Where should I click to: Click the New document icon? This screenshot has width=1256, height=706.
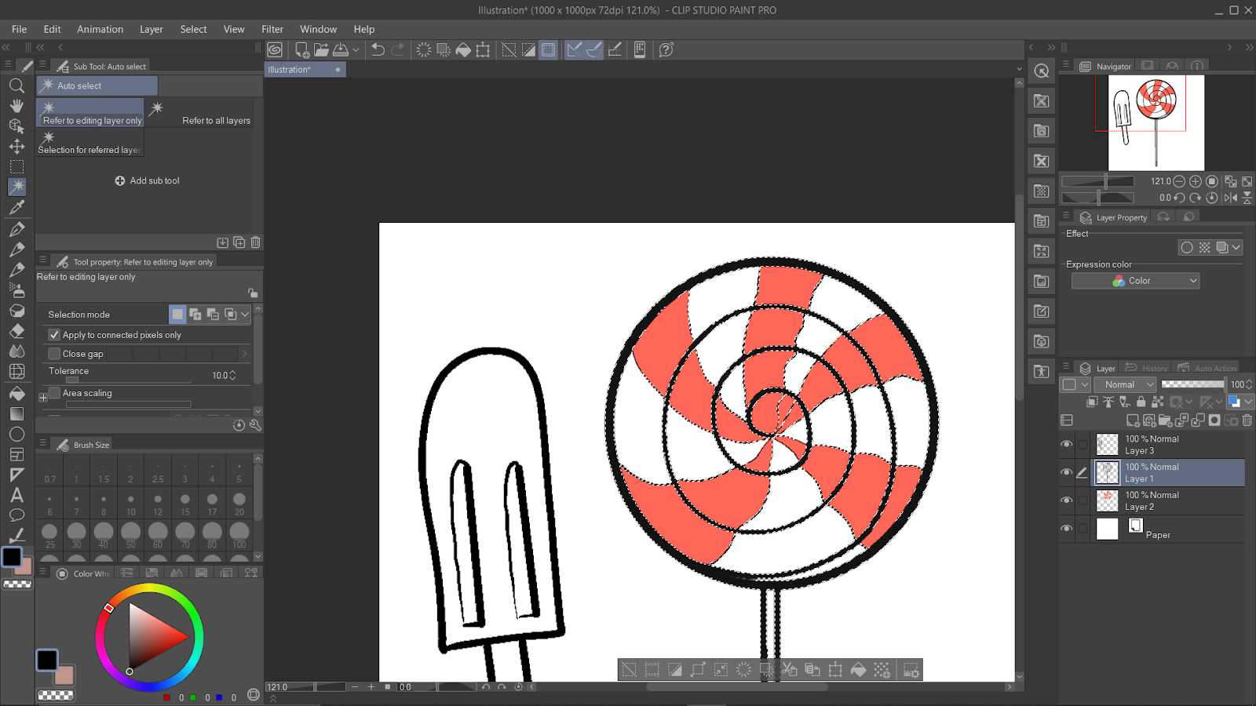[301, 49]
